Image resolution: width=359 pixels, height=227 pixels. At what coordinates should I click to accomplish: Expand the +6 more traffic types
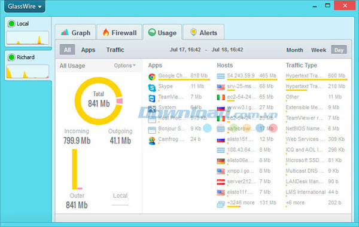tap(295, 203)
